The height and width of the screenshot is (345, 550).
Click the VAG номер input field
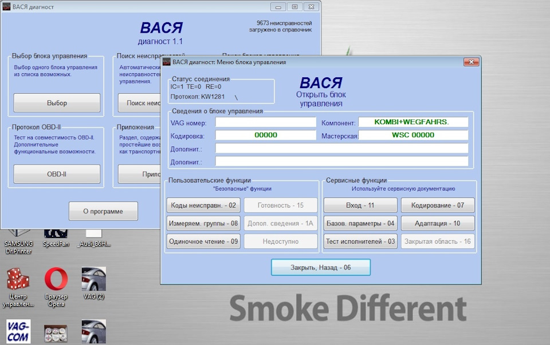[265, 122]
